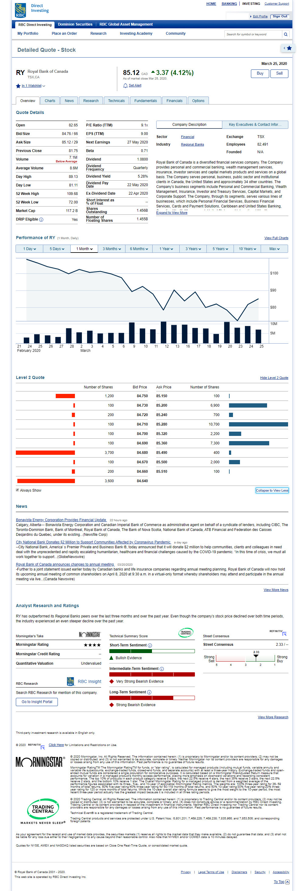This screenshot has height=891, width=303.
Task: Open the 1 Day chart range dropdown
Action: point(30,249)
